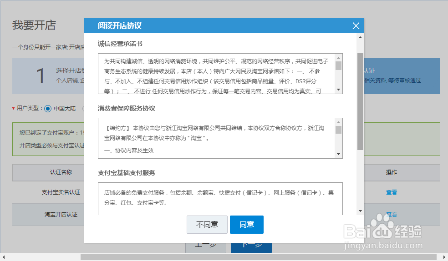Close the 阅读开店协议 dialog with X
448x261 pixels.
coord(356,26)
